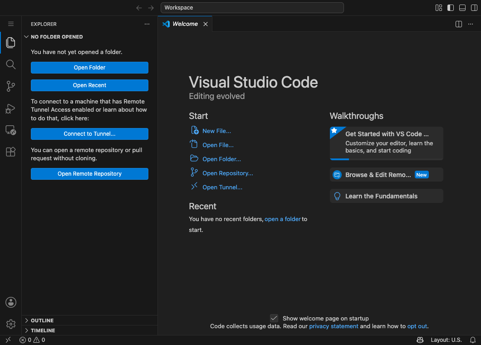The height and width of the screenshot is (345, 481).
Task: Click the Copilot icon in status bar
Action: pyautogui.click(x=420, y=340)
